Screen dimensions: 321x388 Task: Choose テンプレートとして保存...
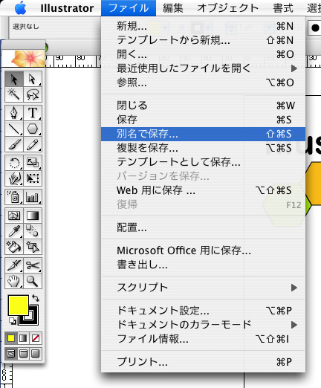[203, 162]
